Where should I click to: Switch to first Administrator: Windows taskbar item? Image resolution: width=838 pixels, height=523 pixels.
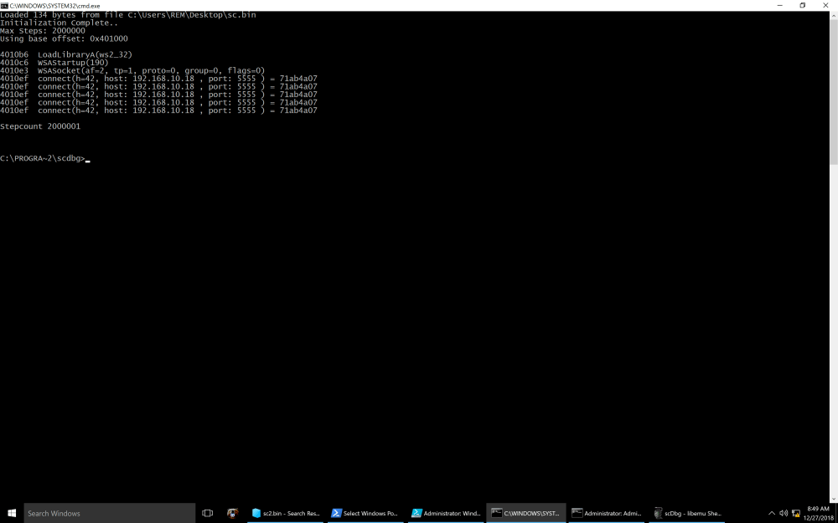444,513
